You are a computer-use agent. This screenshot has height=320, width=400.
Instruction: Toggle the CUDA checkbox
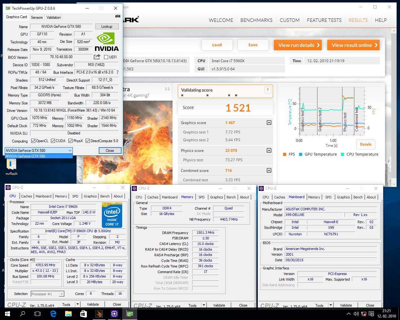coord(53,141)
